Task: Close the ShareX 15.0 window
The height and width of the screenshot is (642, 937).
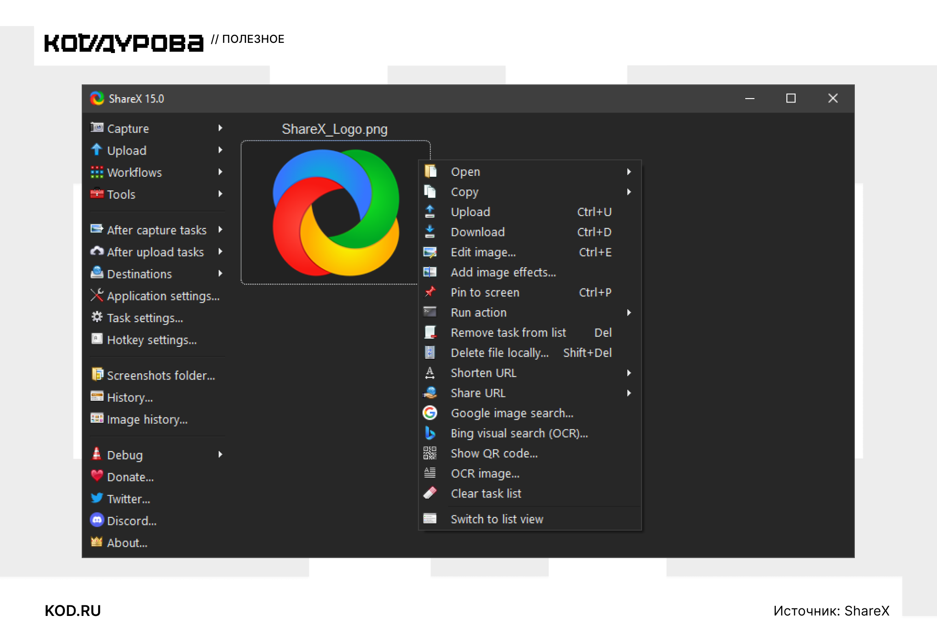Action: 833,98
